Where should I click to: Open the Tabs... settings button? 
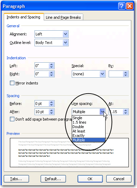pyautogui.click(x=16, y=179)
